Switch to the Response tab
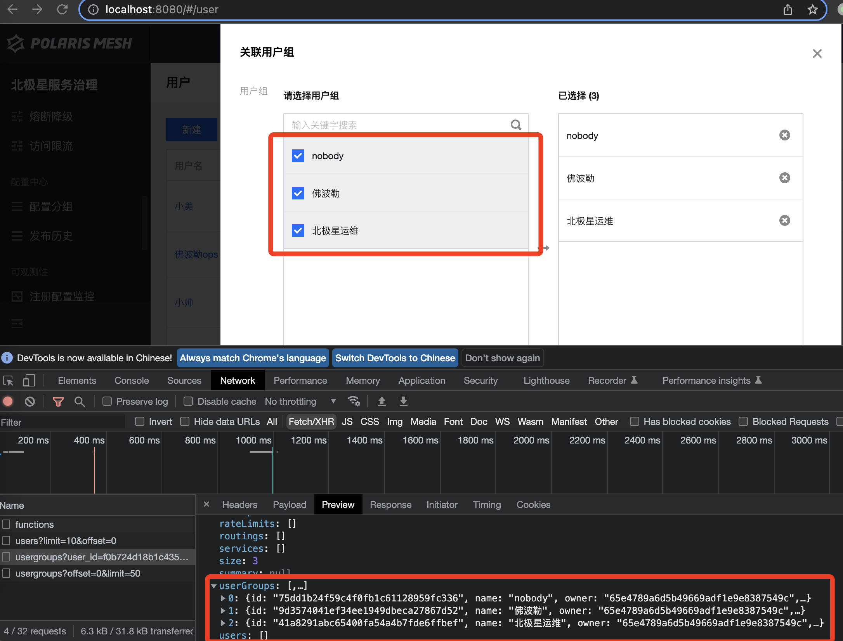The width and height of the screenshot is (843, 641). click(390, 504)
